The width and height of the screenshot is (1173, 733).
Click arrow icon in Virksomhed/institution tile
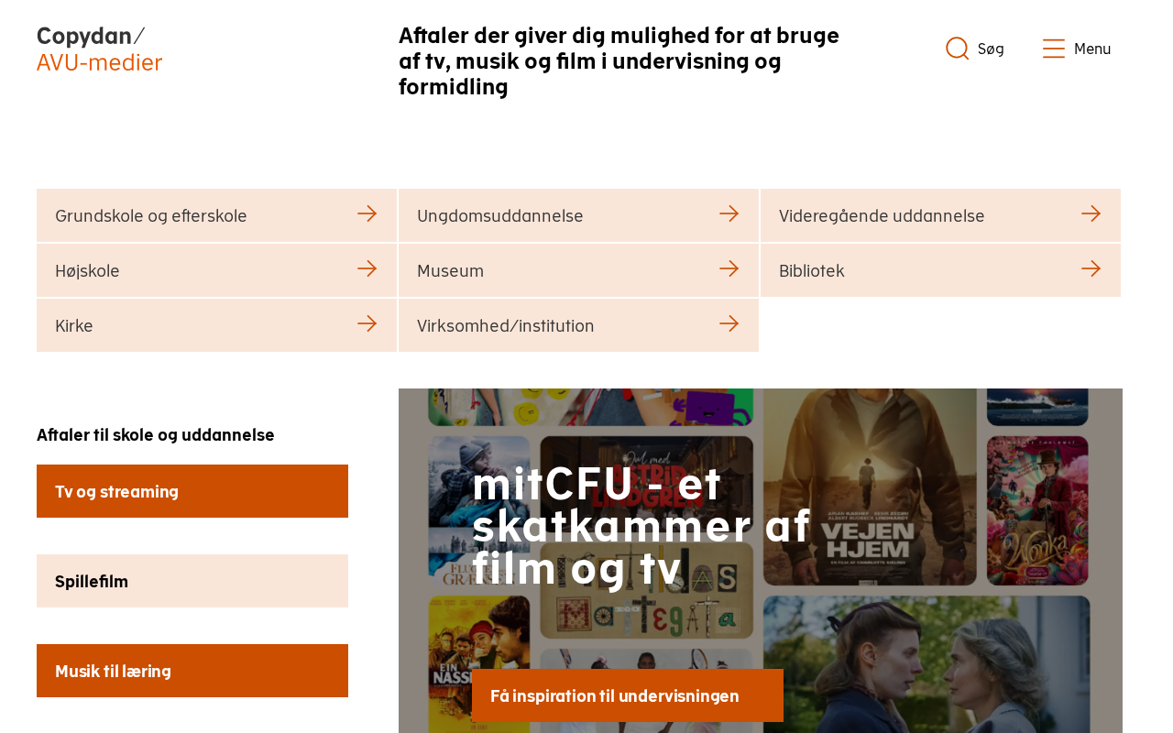point(729,323)
